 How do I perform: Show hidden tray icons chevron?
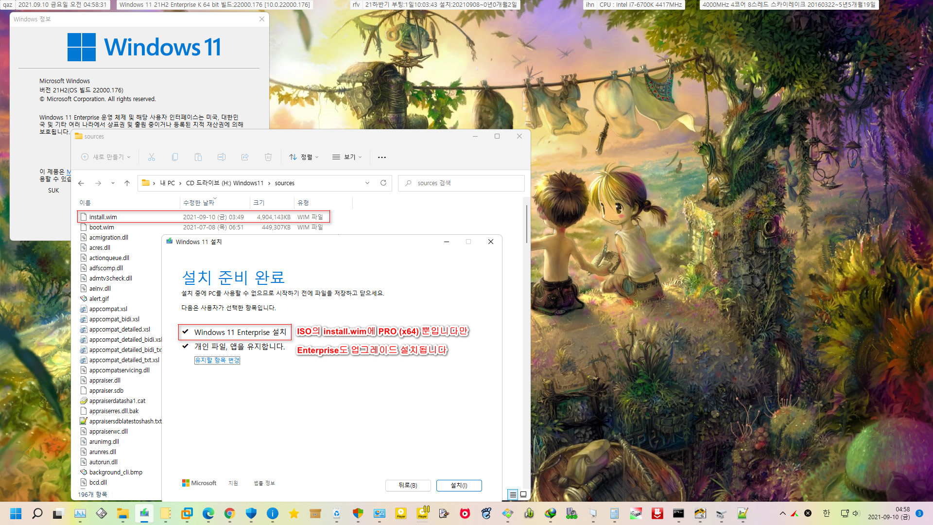(x=782, y=513)
